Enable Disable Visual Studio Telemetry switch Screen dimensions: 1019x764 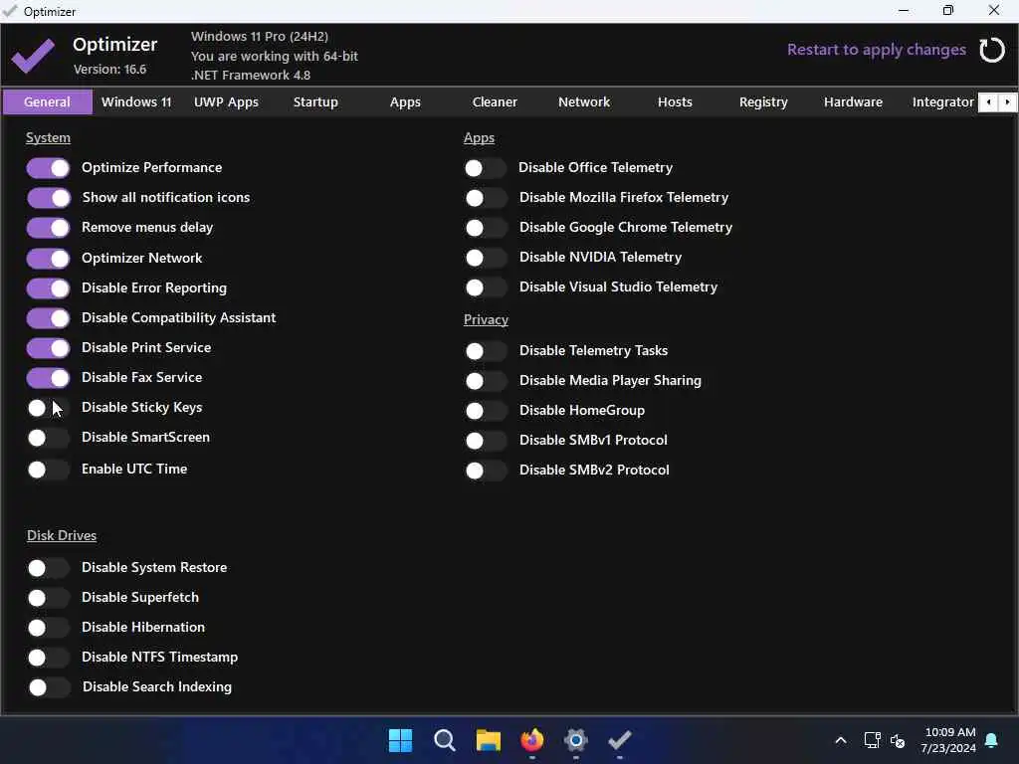pos(486,287)
